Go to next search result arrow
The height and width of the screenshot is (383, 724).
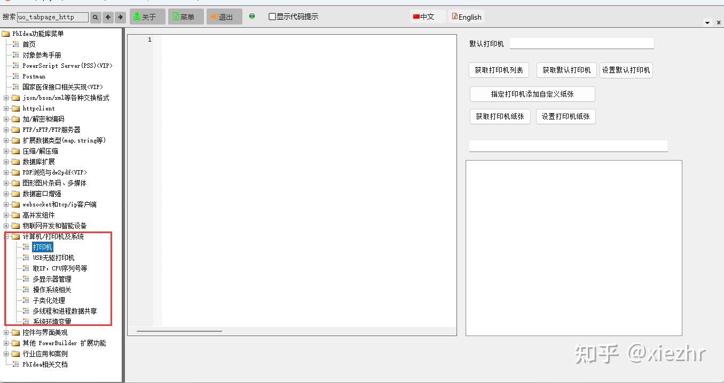pos(121,17)
